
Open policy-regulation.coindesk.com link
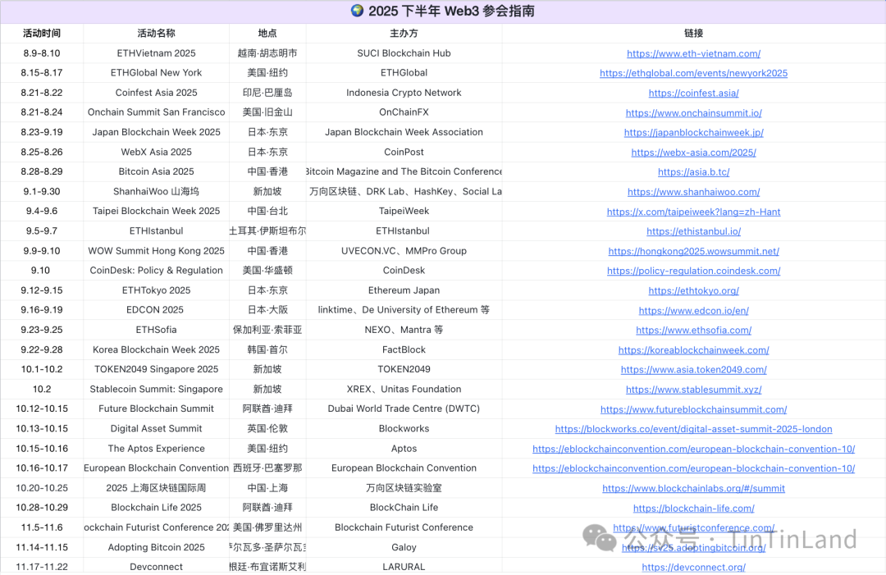(x=693, y=272)
